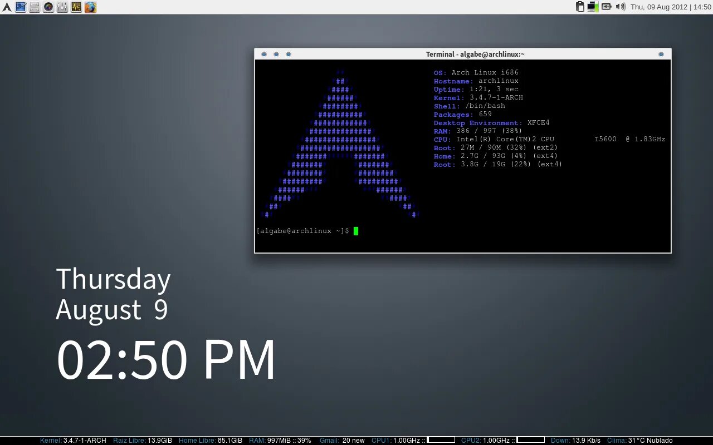Open the battery power manager icon
The image size is (713, 445).
tap(606, 7)
